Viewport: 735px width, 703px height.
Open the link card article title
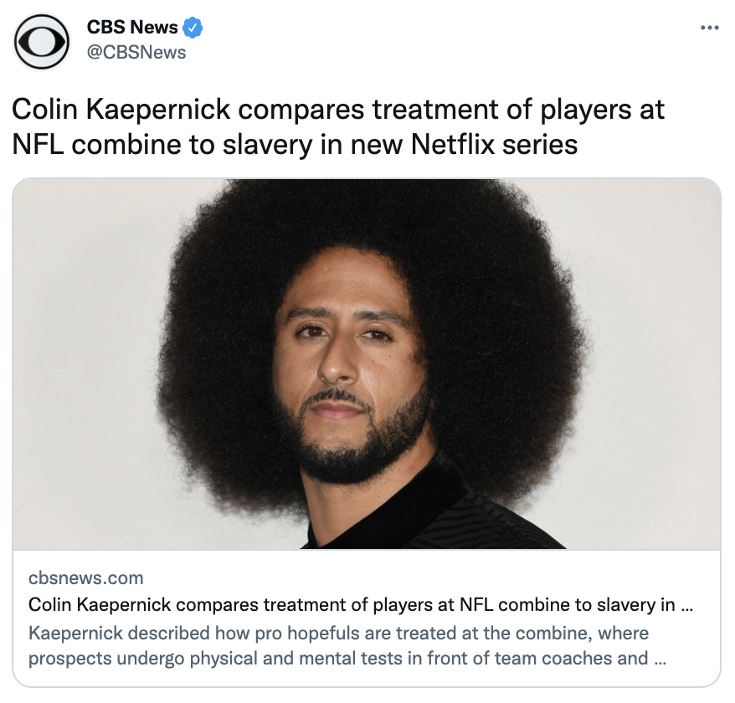[x=361, y=604]
